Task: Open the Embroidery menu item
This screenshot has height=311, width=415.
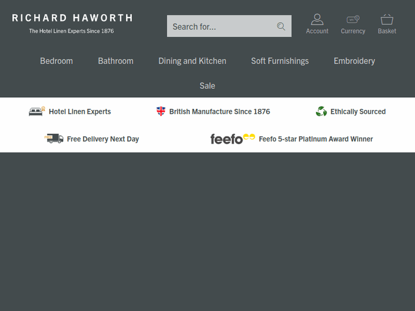Action: [x=354, y=61]
